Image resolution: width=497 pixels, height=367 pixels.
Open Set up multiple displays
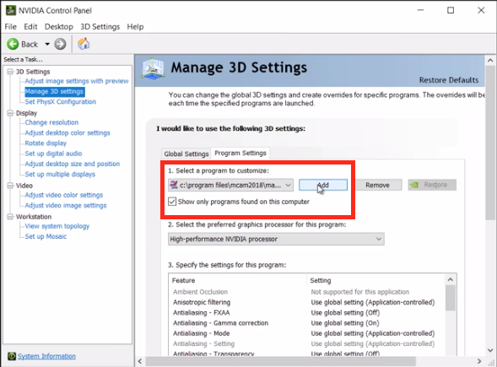point(60,175)
